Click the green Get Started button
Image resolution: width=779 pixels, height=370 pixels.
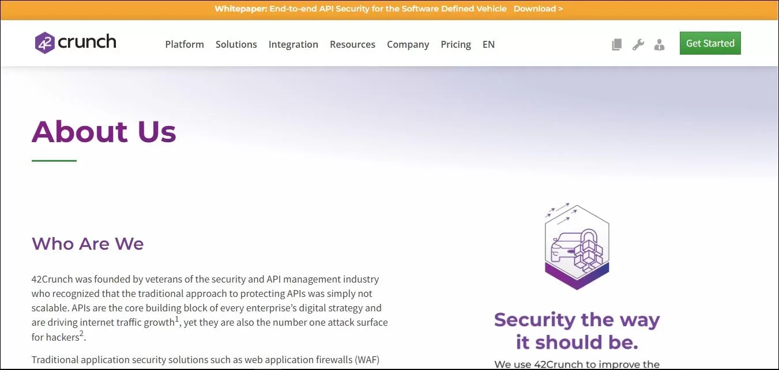pyautogui.click(x=710, y=43)
